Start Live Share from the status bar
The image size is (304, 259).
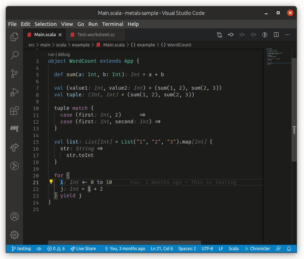click(83, 249)
